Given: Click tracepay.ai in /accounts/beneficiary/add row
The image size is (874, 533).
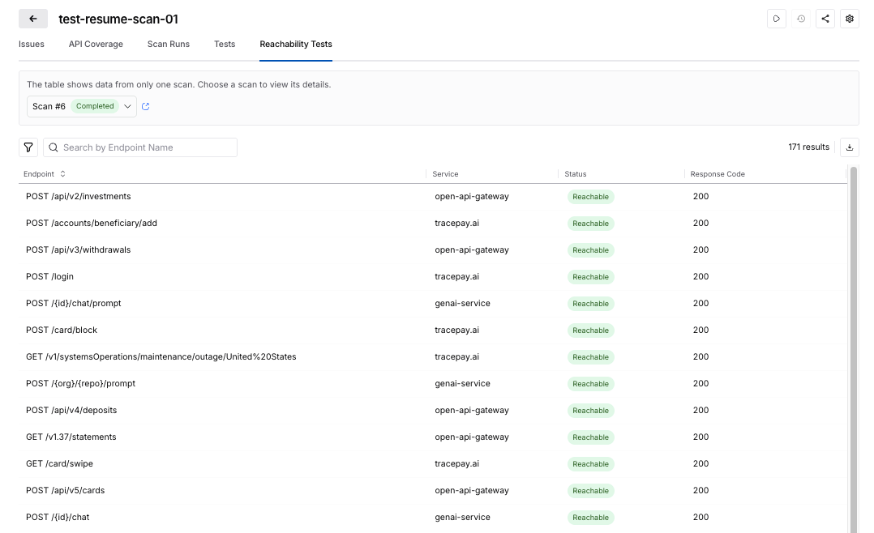Looking at the screenshot, I should tap(457, 224).
